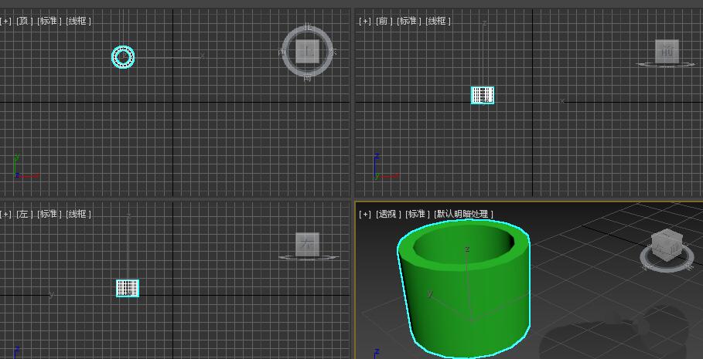Open the [左] view label menu
The image size is (703, 359).
pos(24,214)
